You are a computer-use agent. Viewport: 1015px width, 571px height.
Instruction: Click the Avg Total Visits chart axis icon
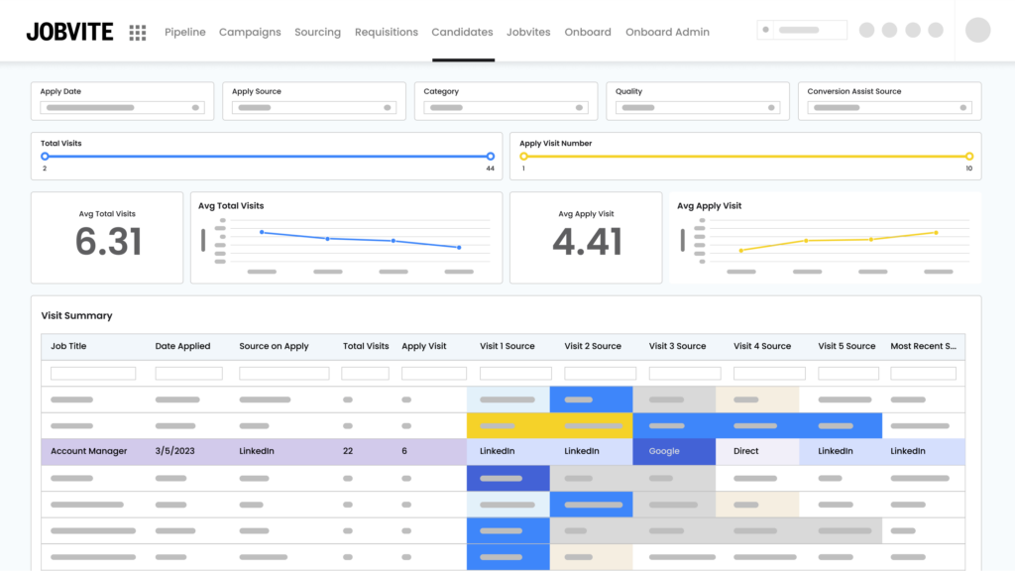pyautogui.click(x=203, y=240)
